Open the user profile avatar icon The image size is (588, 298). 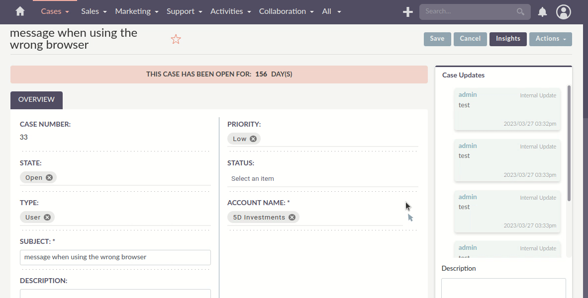(563, 11)
